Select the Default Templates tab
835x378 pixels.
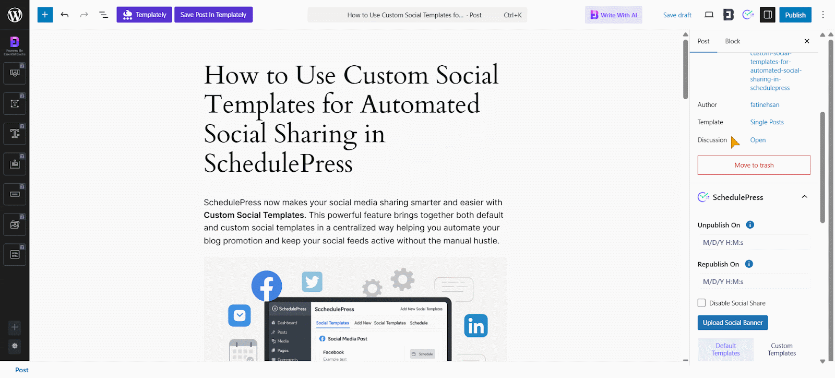725,349
